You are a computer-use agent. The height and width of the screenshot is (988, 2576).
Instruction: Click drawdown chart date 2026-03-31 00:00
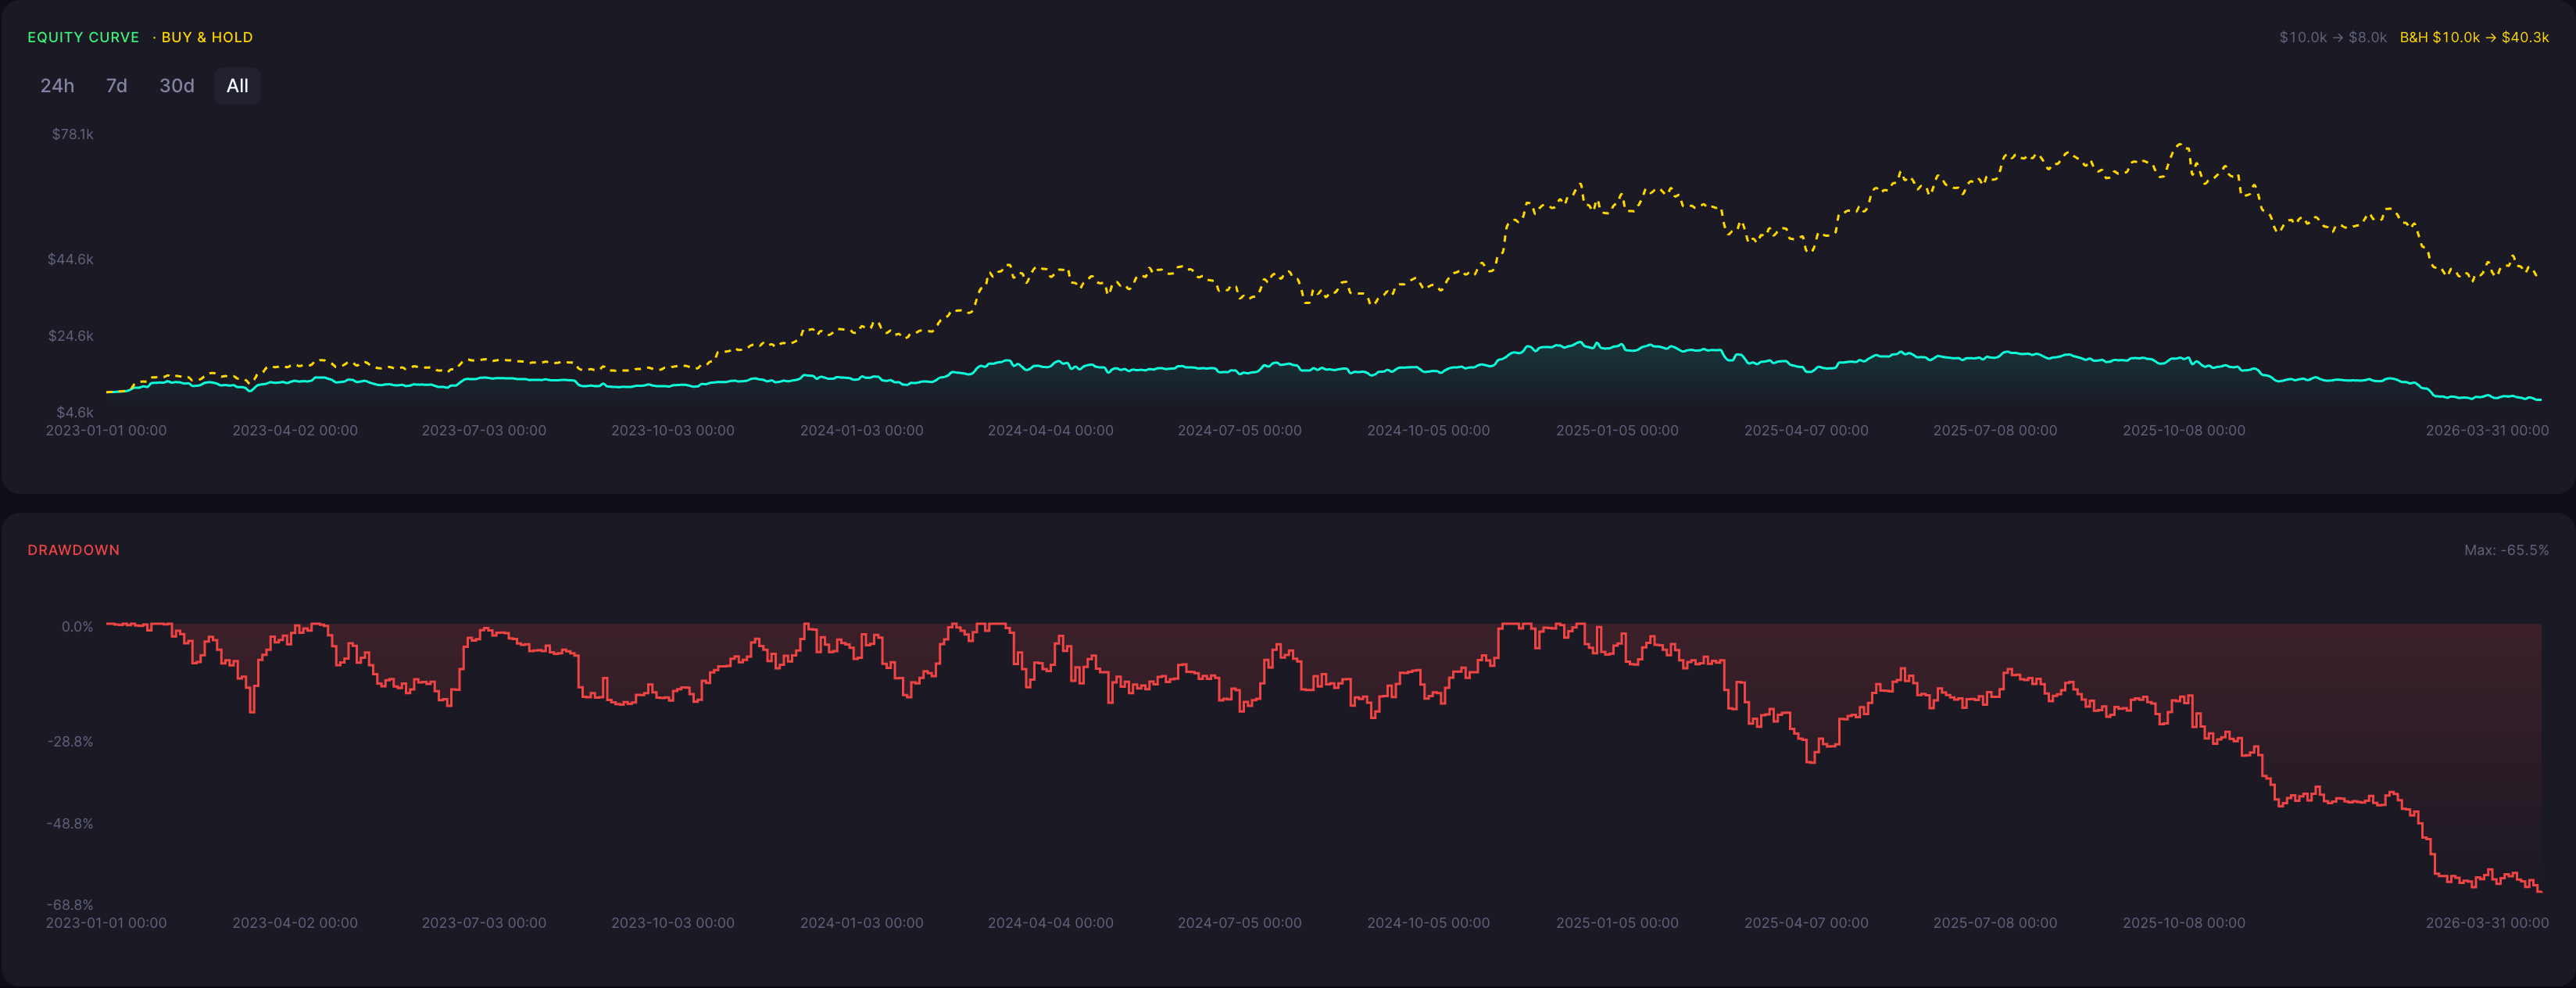point(2488,923)
